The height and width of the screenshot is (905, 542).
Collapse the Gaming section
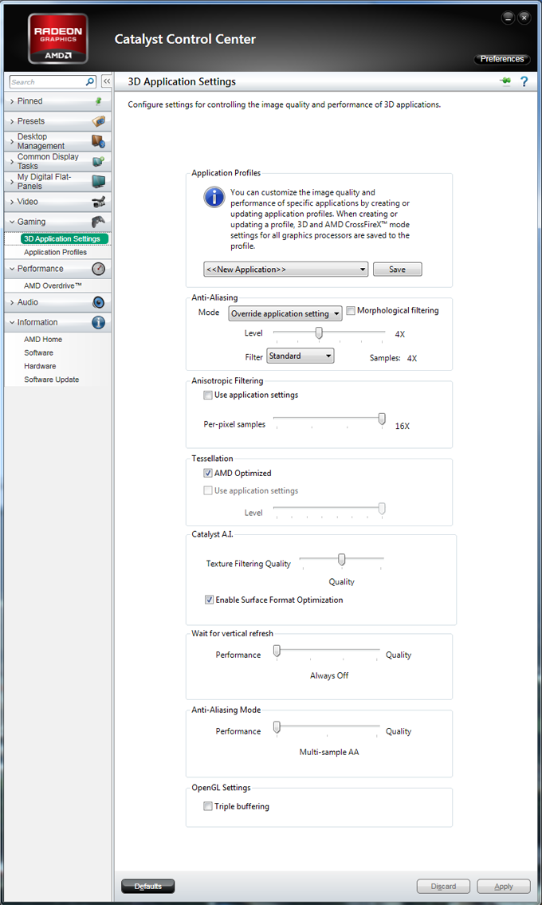57,222
